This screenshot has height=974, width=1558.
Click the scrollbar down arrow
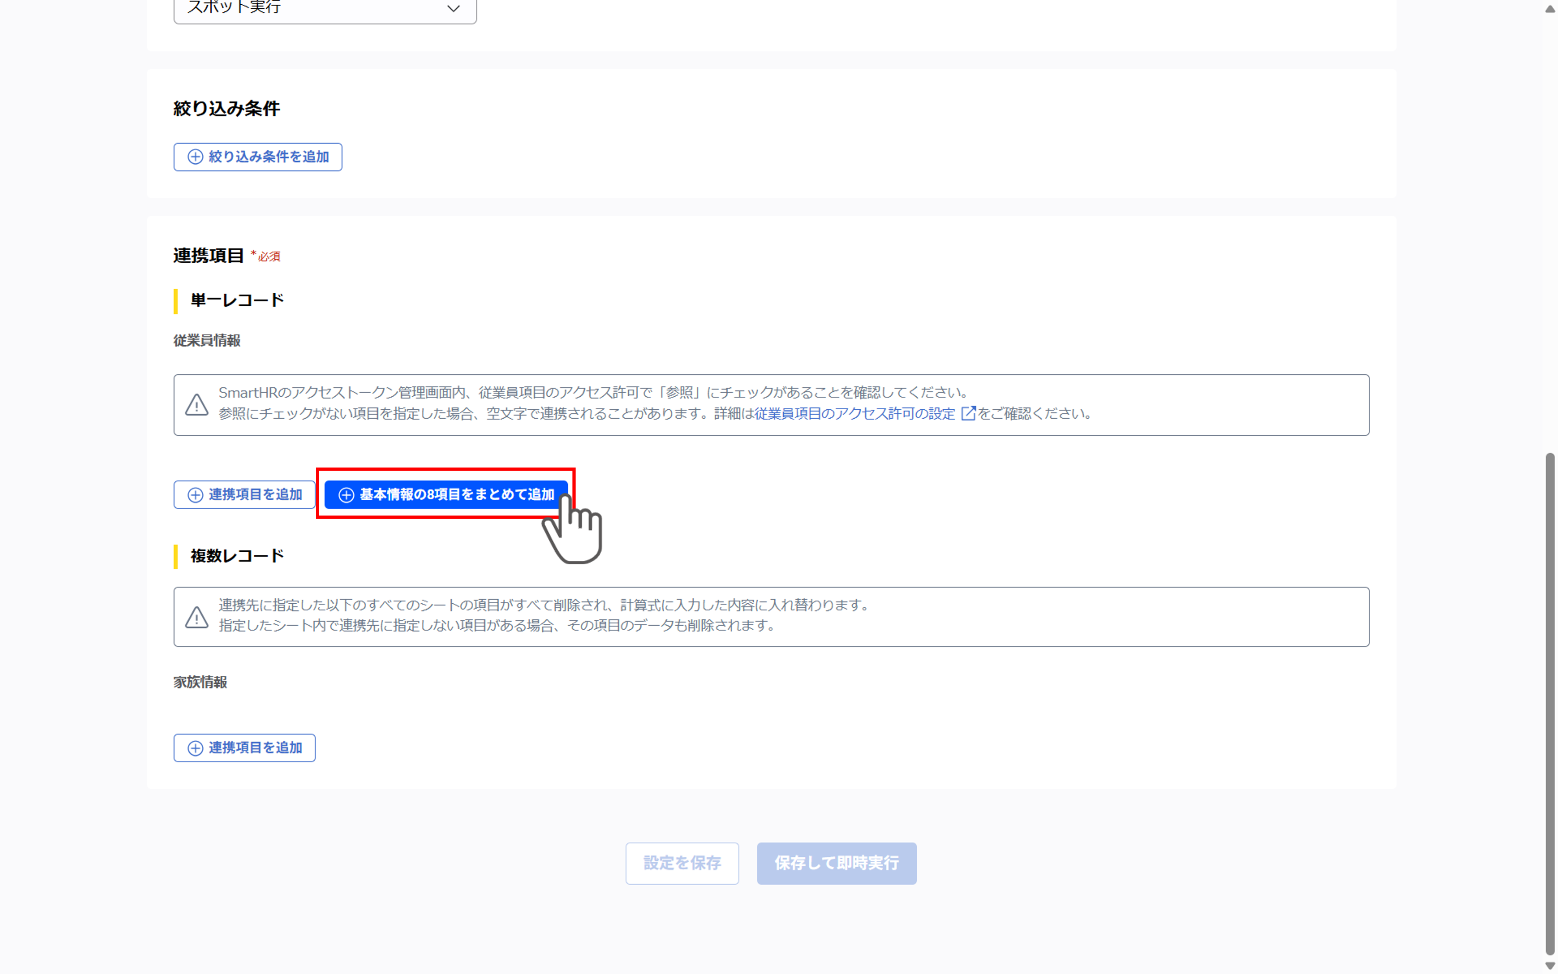point(1550,966)
